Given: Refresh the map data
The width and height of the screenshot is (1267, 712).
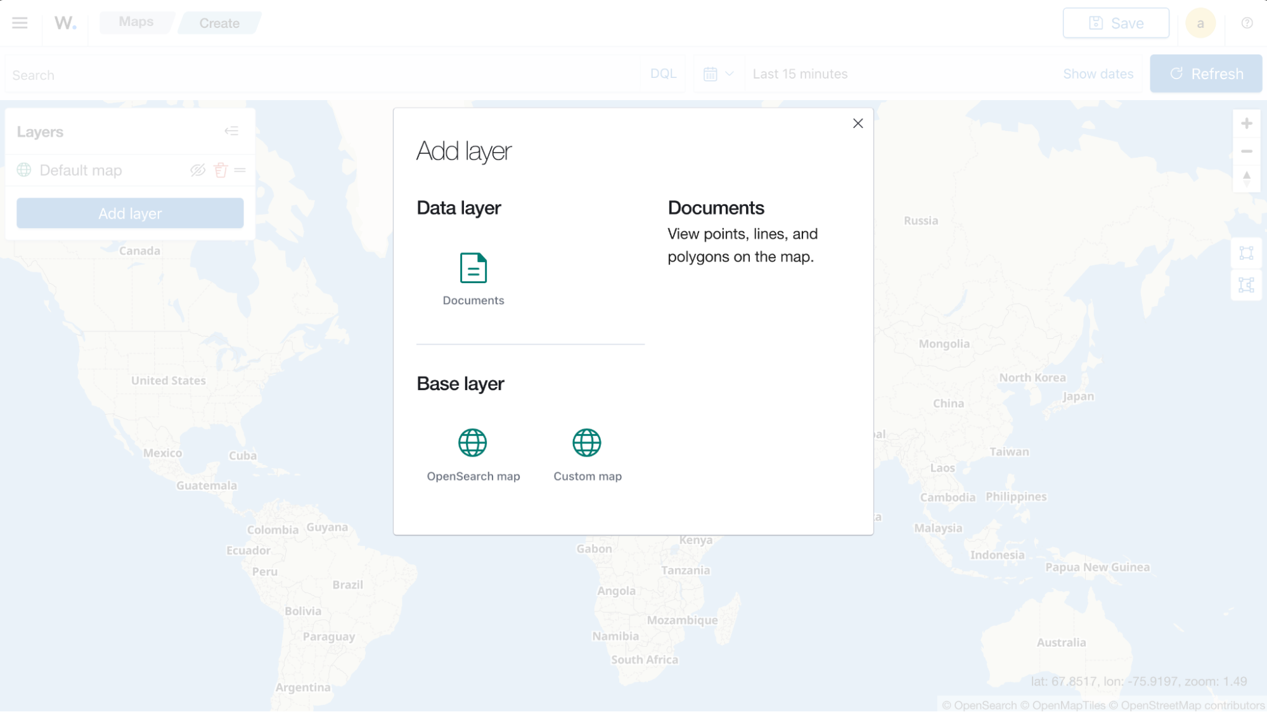Looking at the screenshot, I should click(1206, 73).
